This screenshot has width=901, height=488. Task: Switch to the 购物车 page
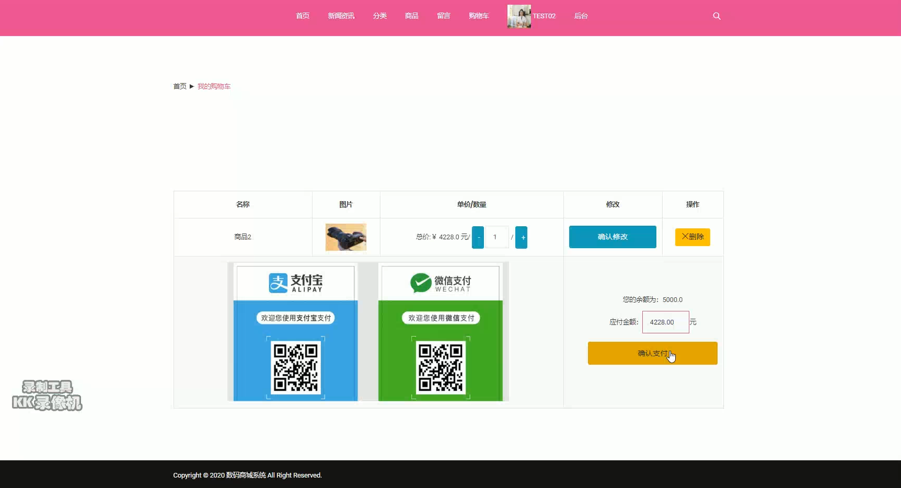(x=478, y=16)
